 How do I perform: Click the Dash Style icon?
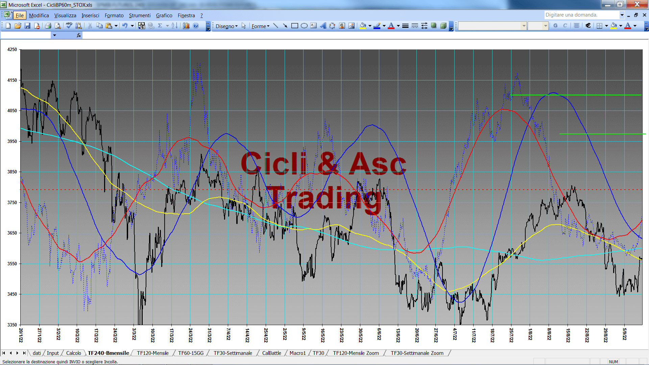[x=415, y=26]
